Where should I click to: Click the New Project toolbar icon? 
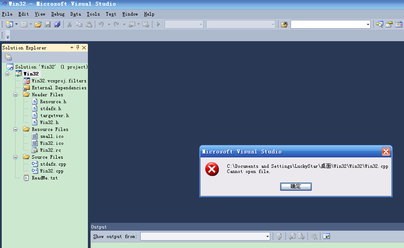[x=9, y=24]
